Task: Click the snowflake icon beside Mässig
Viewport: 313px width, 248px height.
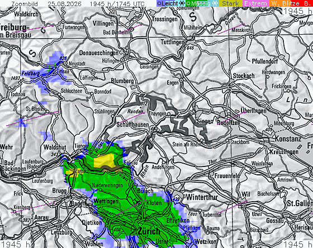Action: pyautogui.click(x=215, y=3)
